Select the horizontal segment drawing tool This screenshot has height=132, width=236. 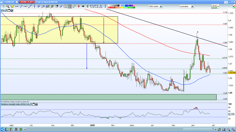pos(17,7)
